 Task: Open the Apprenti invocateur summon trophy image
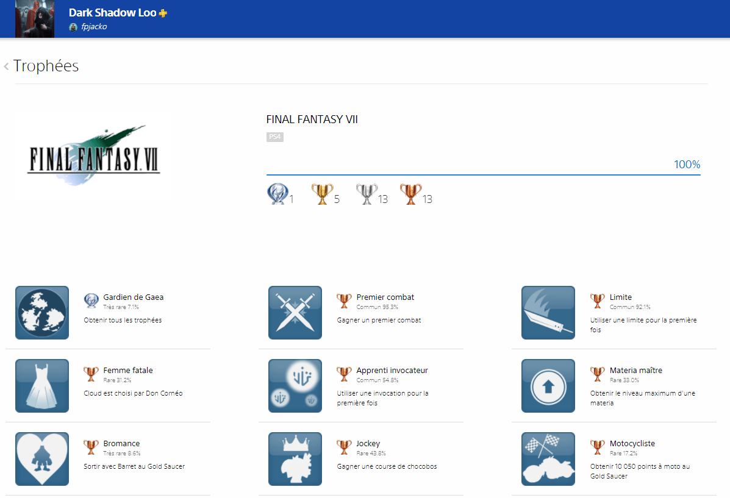tap(295, 386)
